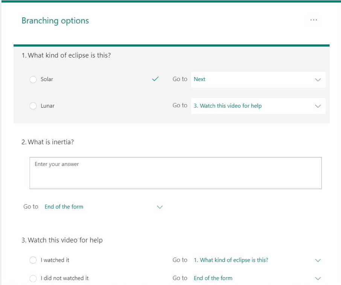Screen dimensions: 341x285
Task: Click the chevron on the 'I watched it' row
Action: [x=318, y=260]
